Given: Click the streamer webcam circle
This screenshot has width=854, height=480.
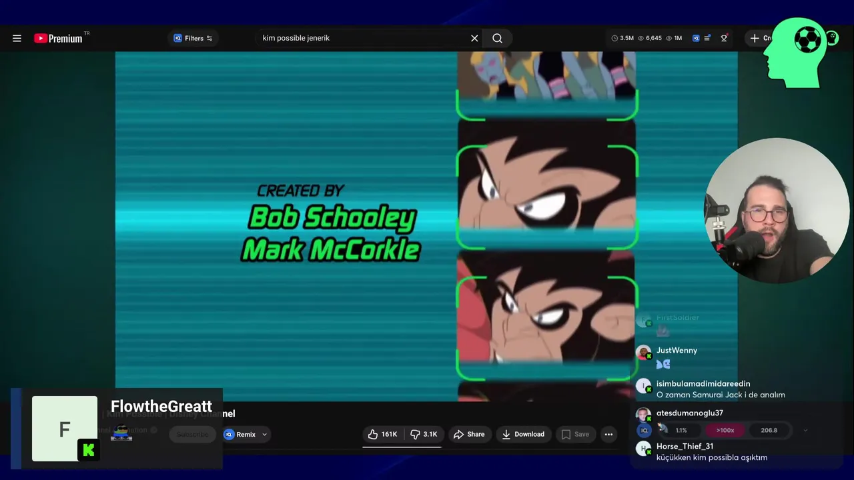Looking at the screenshot, I should (777, 211).
